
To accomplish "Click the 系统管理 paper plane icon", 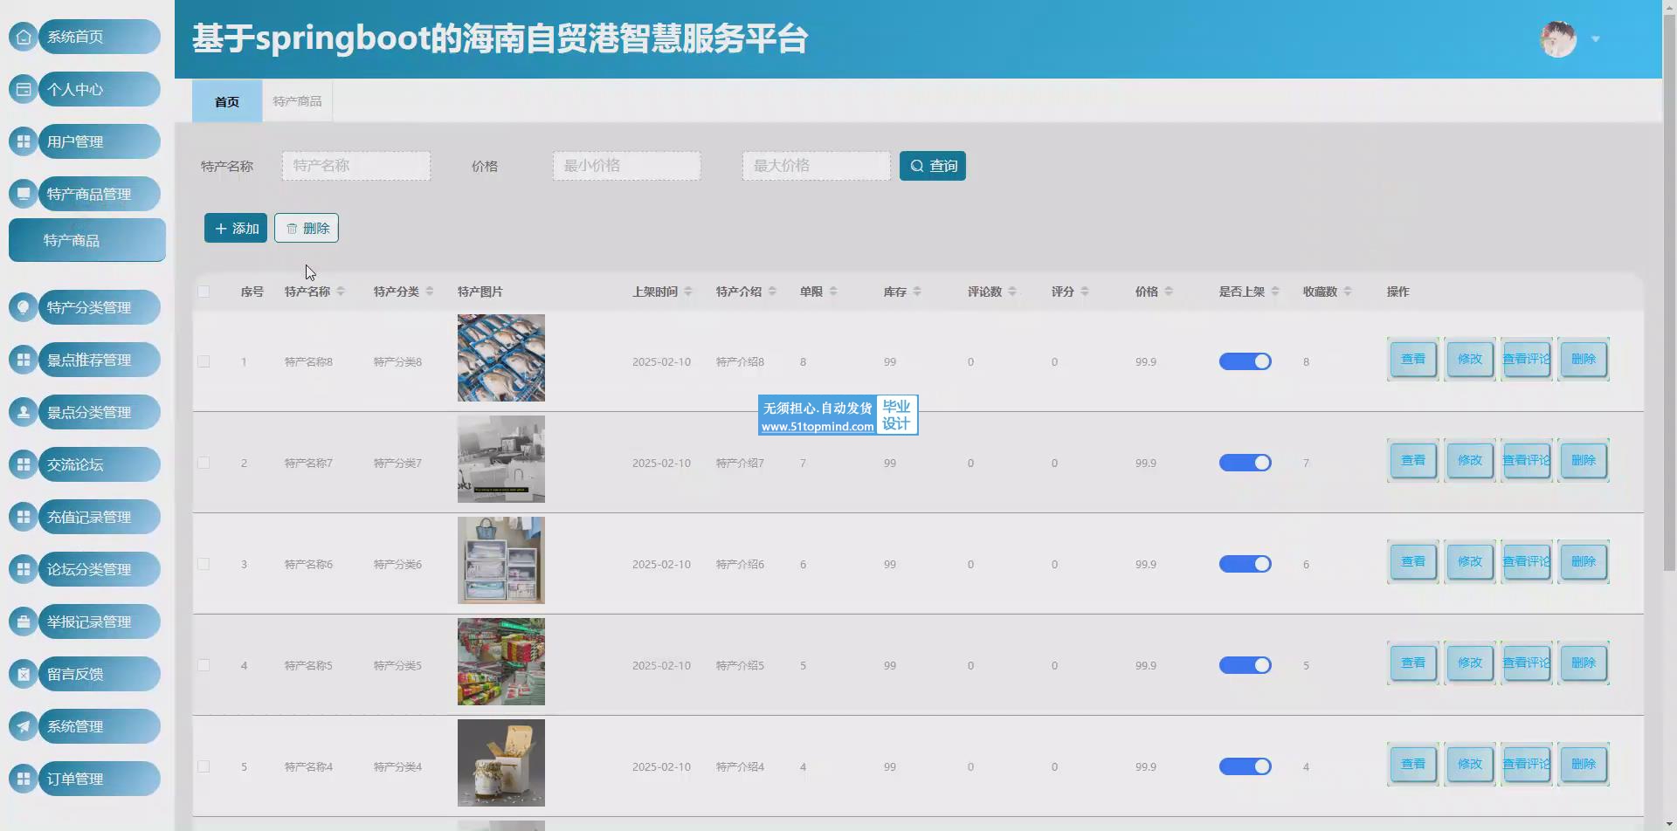I will (x=24, y=726).
